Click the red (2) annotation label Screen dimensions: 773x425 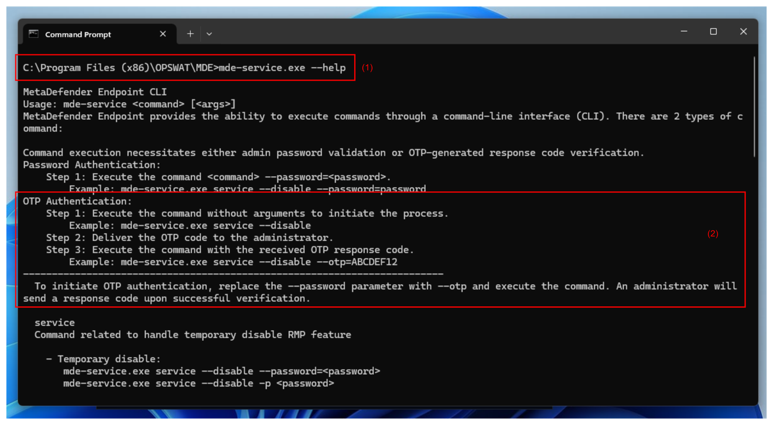tap(713, 233)
